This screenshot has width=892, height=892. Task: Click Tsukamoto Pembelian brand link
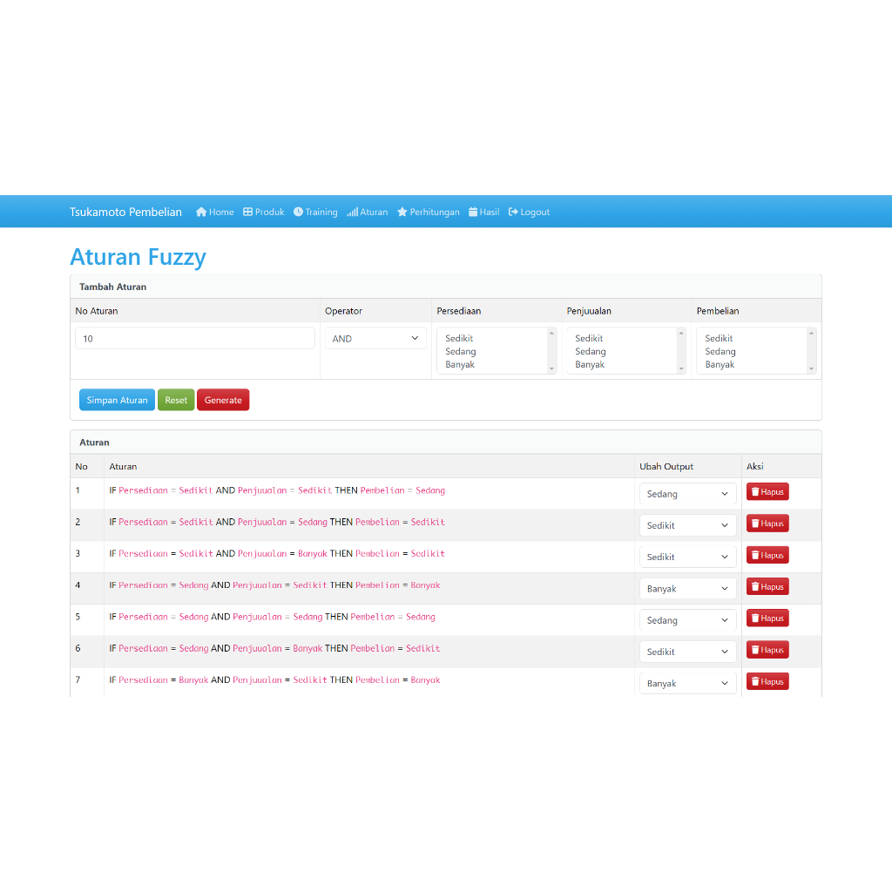[125, 212]
